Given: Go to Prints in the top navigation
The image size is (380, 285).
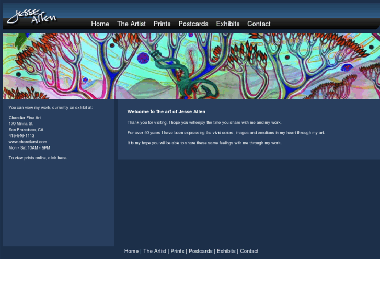Looking at the screenshot, I should point(162,24).
